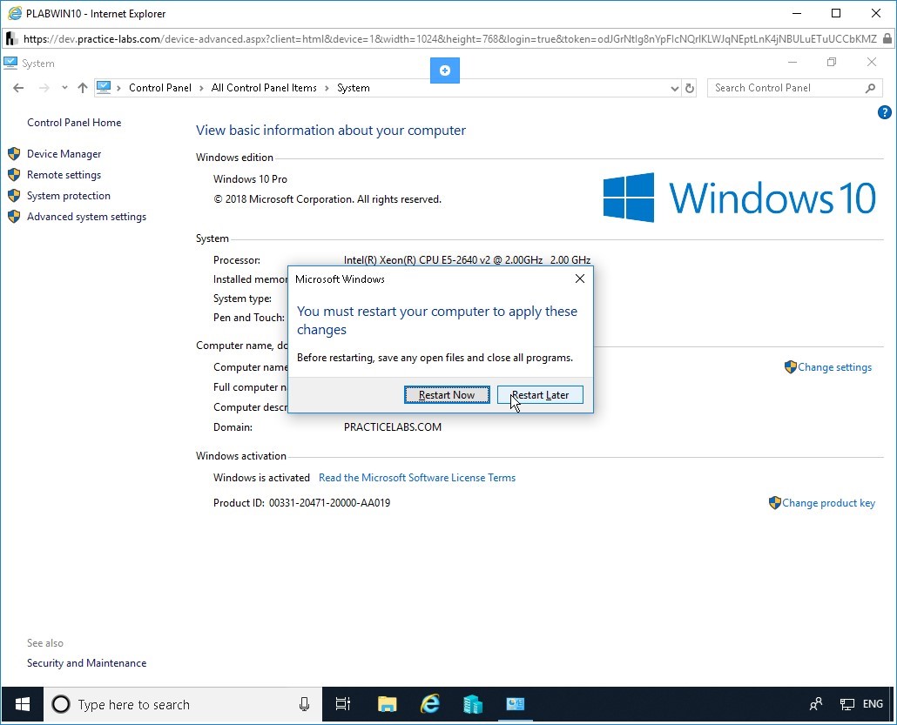Click the shield icon beside Remote settings
This screenshot has width=897, height=725.
coord(14,175)
